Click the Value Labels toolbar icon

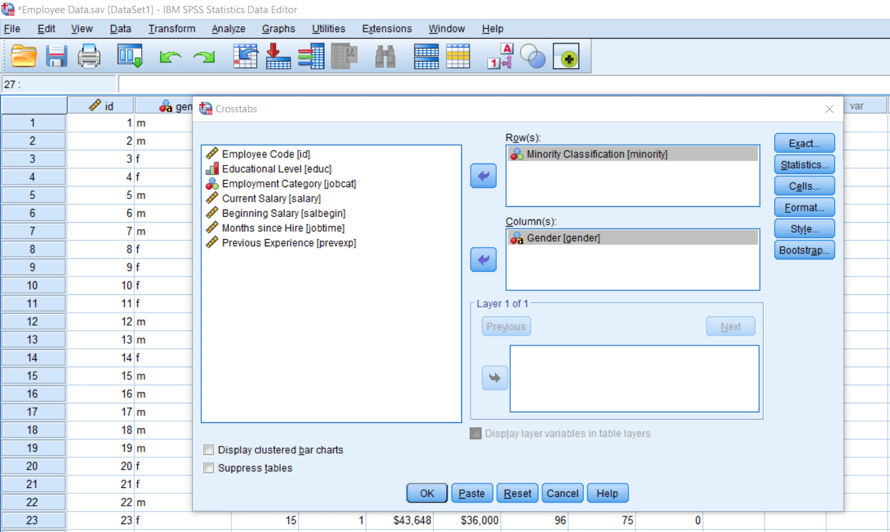[500, 56]
